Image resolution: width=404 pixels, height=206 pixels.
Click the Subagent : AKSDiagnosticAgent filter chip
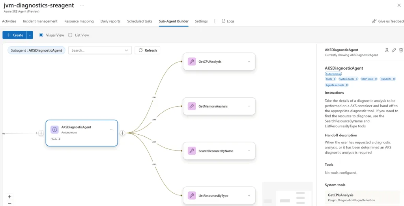point(36,50)
